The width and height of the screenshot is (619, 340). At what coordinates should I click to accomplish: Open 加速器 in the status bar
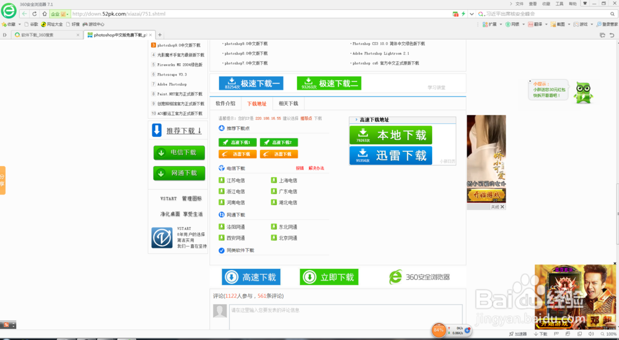pos(518,334)
